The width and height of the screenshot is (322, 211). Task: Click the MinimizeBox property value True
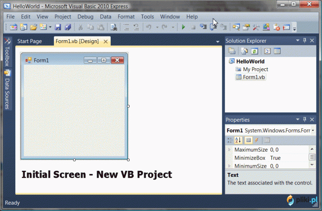(x=275, y=158)
